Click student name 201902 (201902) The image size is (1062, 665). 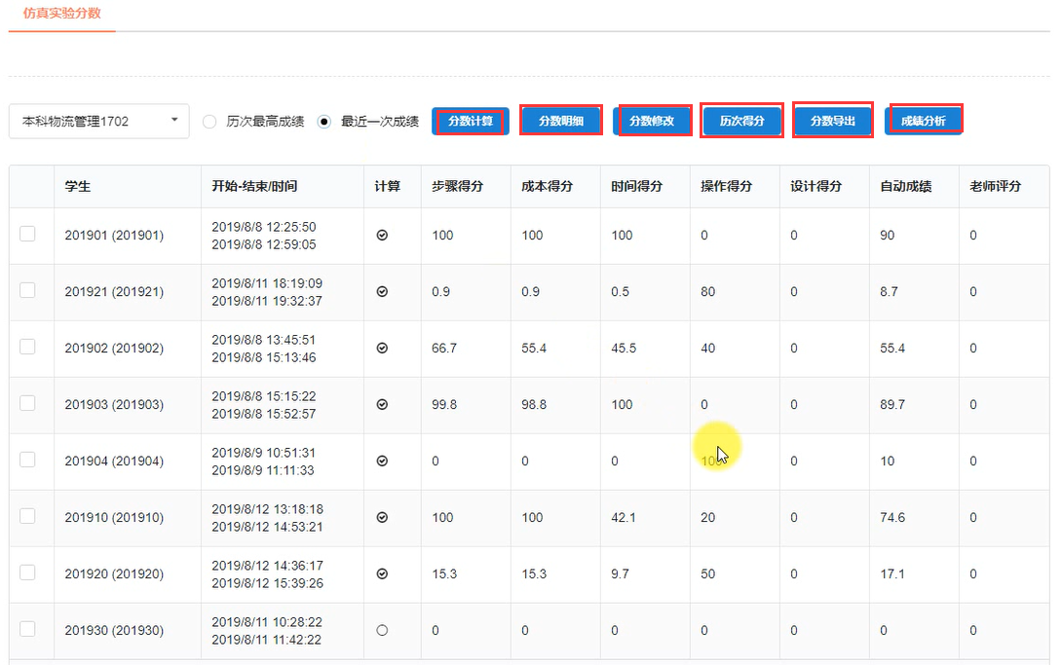coord(114,349)
